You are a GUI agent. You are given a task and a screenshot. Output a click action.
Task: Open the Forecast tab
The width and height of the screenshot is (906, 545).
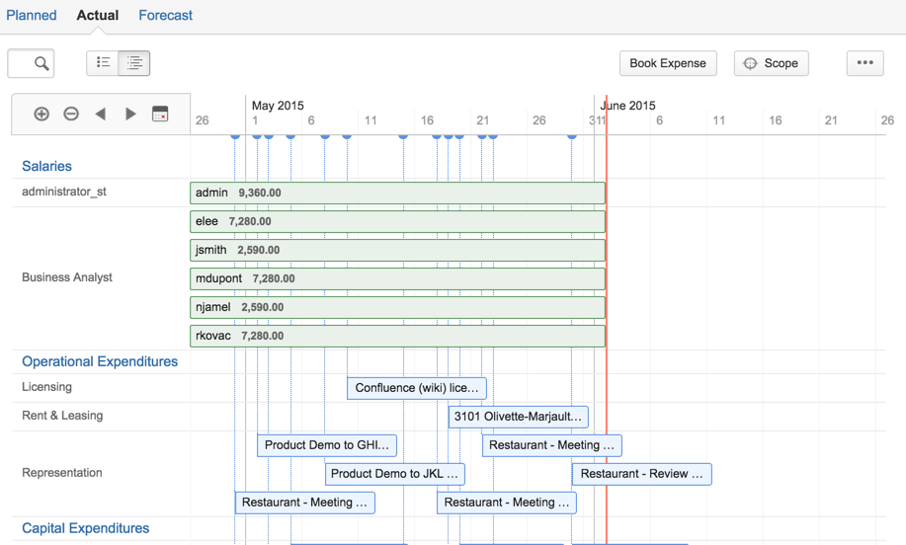(165, 16)
